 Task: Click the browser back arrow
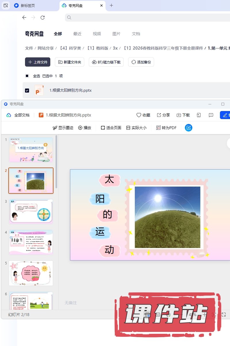pos(24,18)
